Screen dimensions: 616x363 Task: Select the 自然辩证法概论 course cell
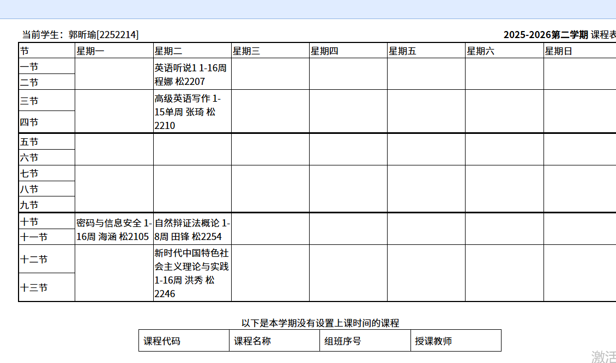tap(192, 230)
